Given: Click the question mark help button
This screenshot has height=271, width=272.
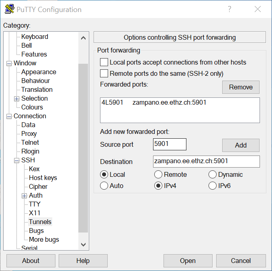Looking at the screenshot, I should pos(229,9).
